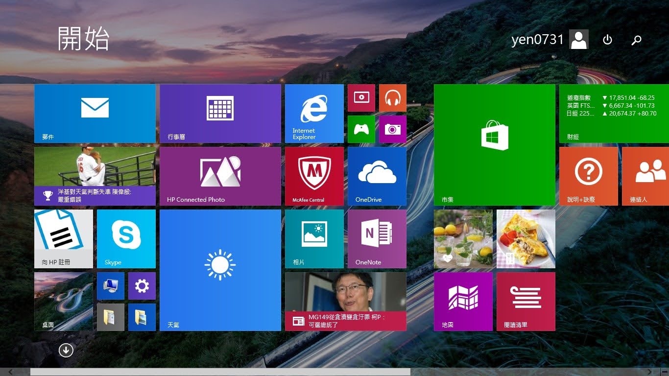Open the small Video tile
The height and width of the screenshot is (376, 669).
coord(361,98)
